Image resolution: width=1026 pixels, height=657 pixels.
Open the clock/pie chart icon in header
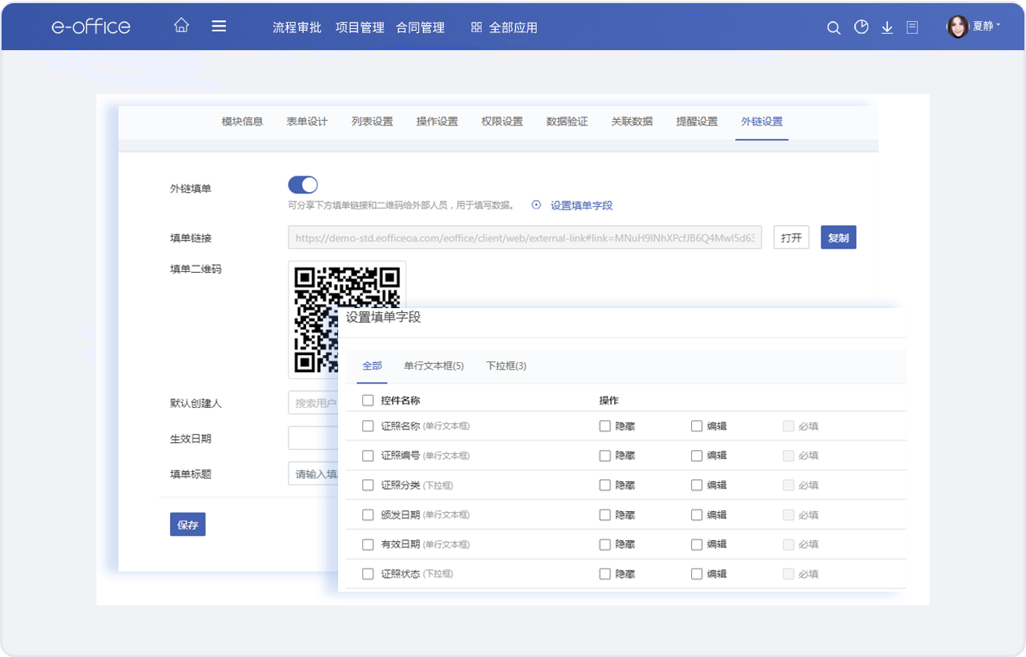(x=861, y=27)
